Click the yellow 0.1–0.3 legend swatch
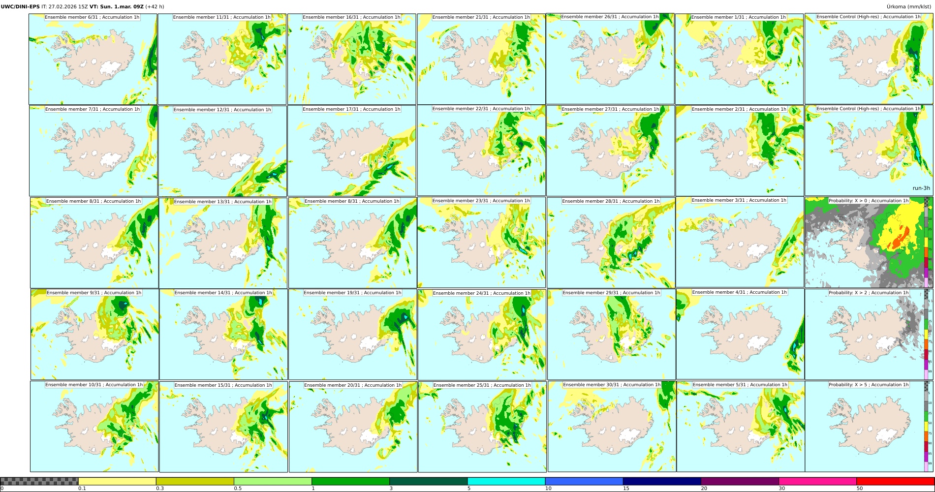The image size is (935, 492). point(117,481)
